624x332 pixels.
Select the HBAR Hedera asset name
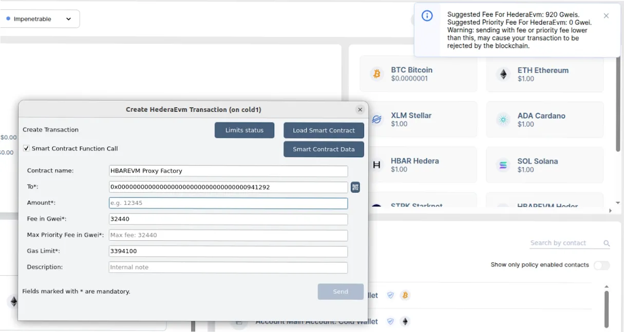[x=415, y=161]
